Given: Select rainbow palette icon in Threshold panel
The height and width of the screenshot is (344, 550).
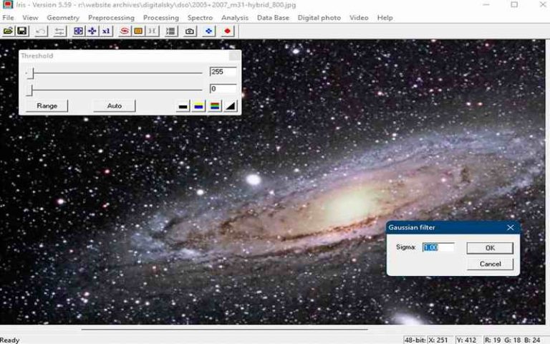Looking at the screenshot, I should point(215,106).
